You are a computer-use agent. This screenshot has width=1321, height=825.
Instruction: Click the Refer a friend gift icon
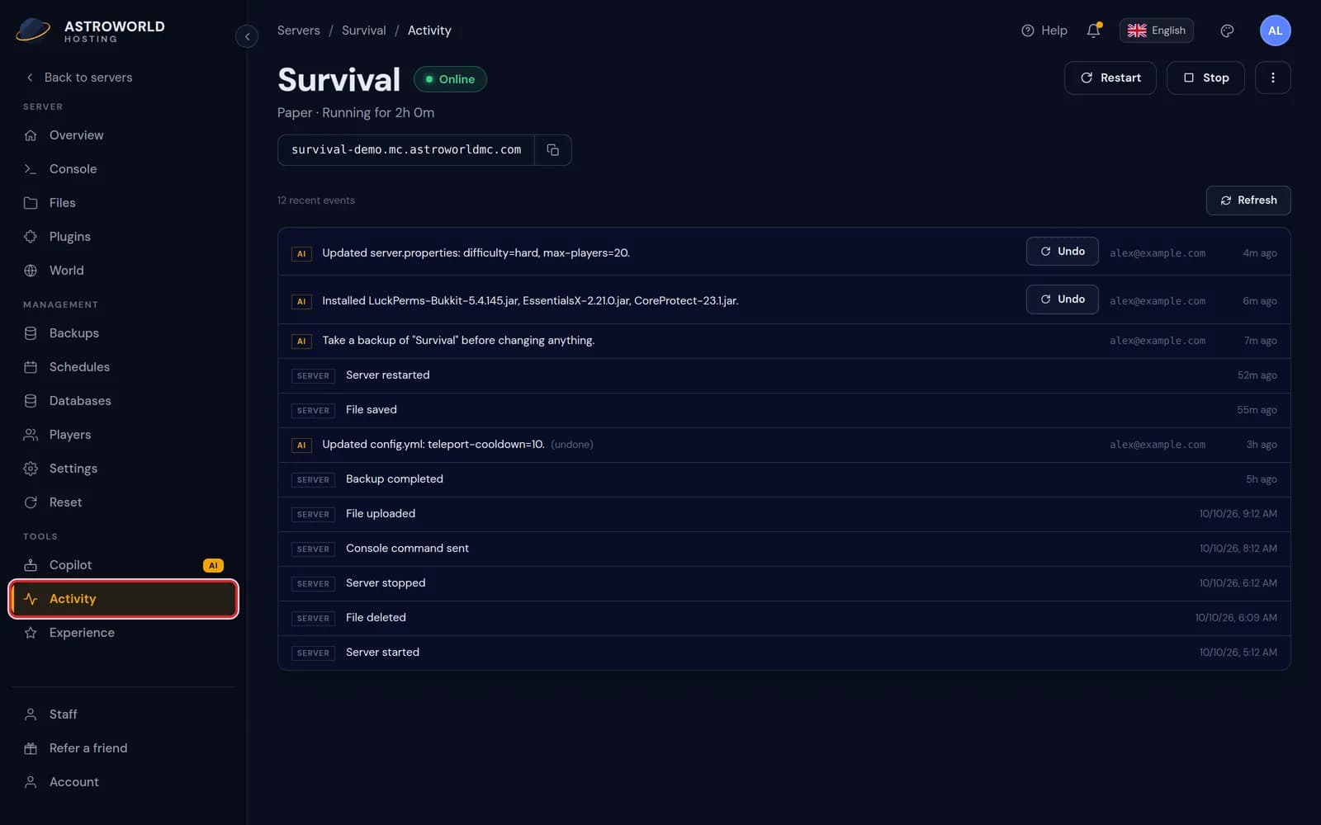31,748
